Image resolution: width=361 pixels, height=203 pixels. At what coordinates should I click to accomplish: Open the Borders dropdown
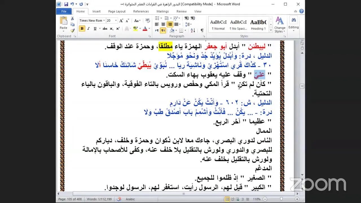click(185, 30)
